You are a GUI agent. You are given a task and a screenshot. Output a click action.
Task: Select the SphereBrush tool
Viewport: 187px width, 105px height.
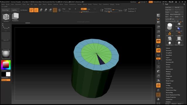coord(179,24)
